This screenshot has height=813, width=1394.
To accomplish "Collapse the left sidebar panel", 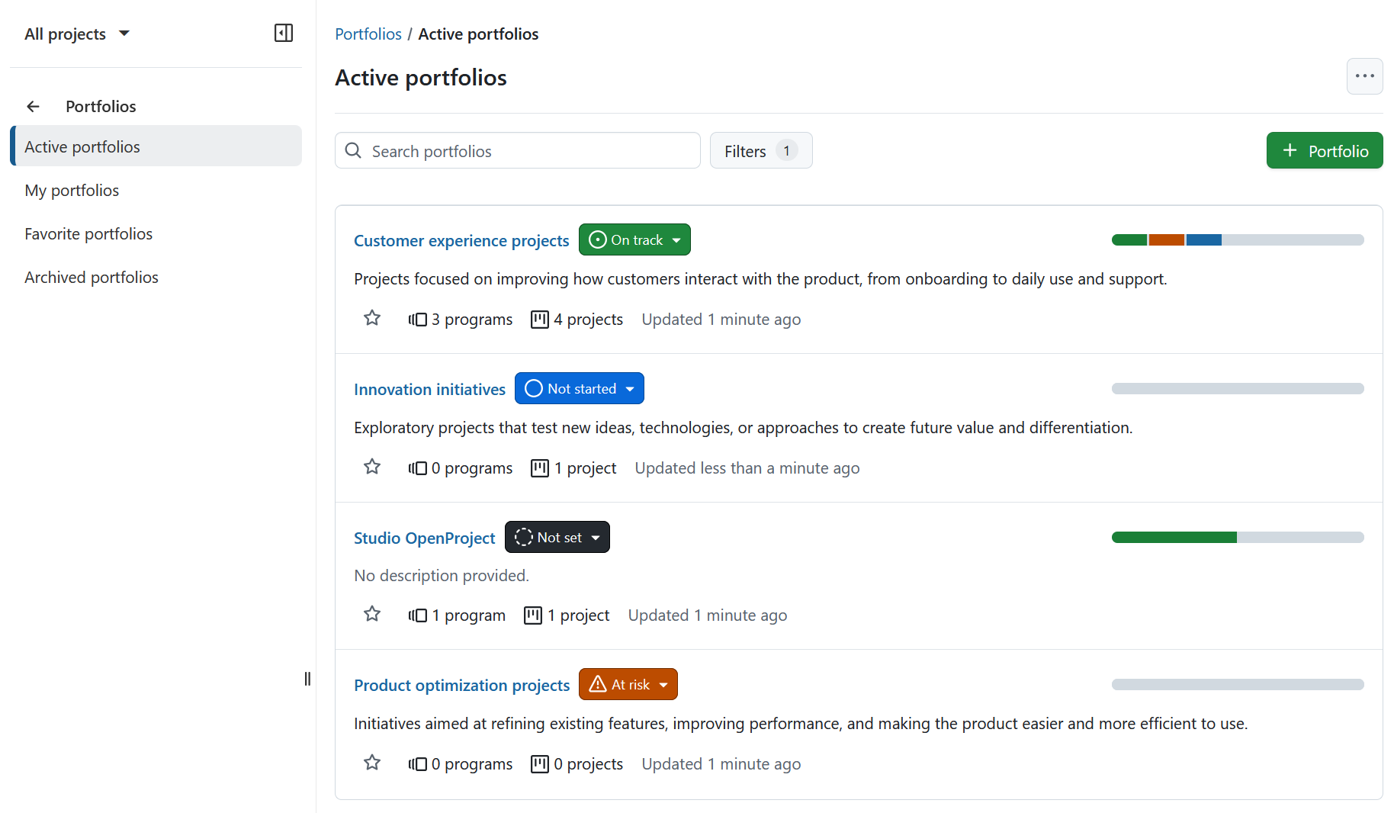I will 283,33.
